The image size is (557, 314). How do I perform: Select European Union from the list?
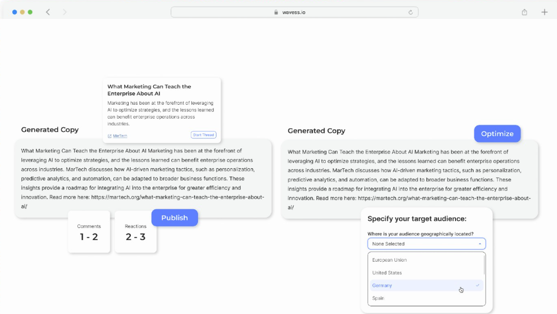coord(389,260)
